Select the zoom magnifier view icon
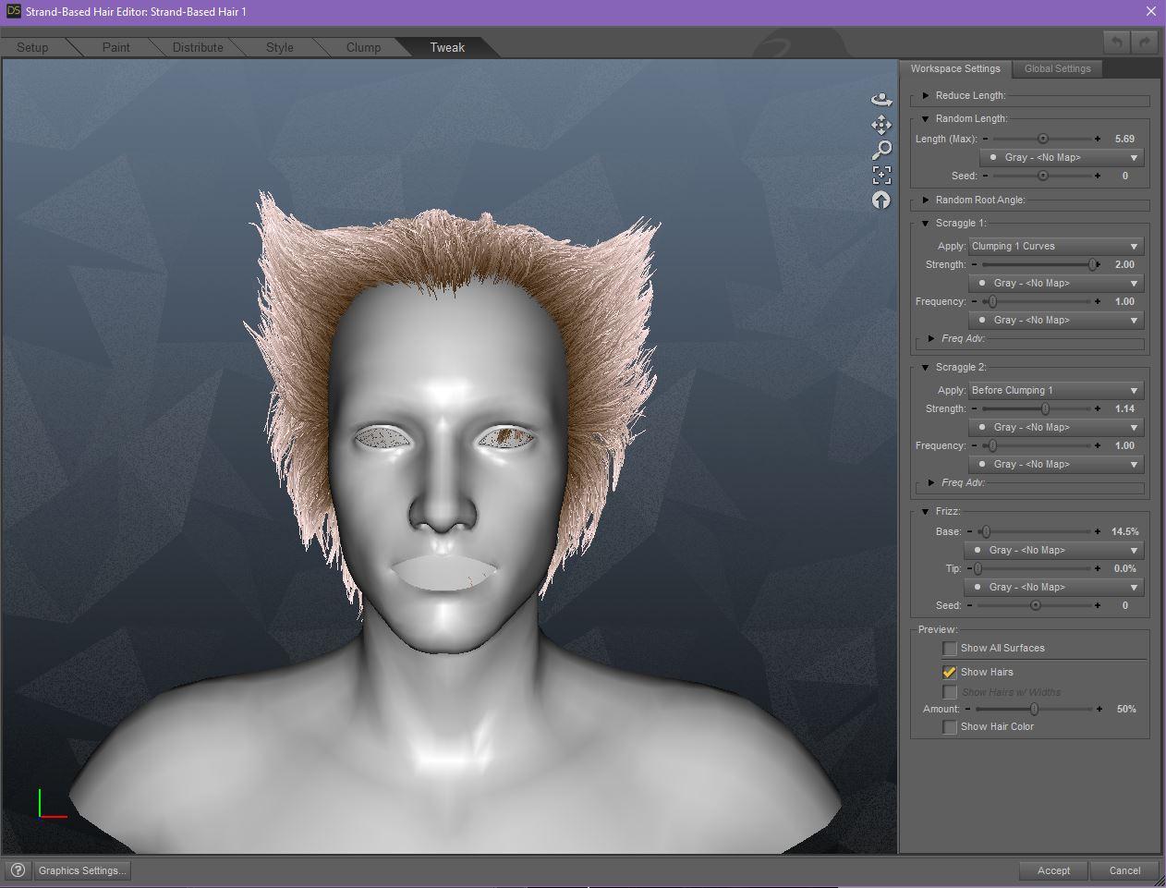Image resolution: width=1166 pixels, height=888 pixels. [x=881, y=150]
